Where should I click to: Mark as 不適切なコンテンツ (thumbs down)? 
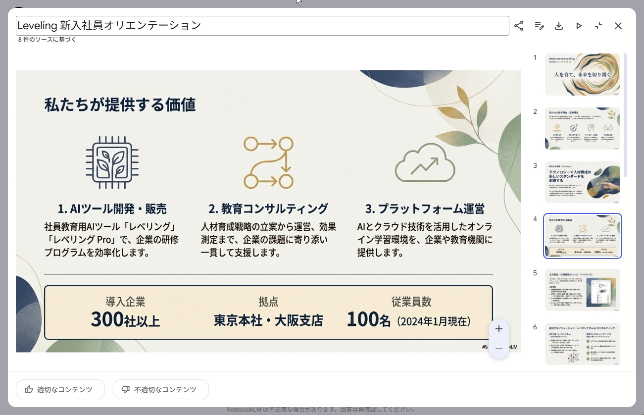coord(161,389)
